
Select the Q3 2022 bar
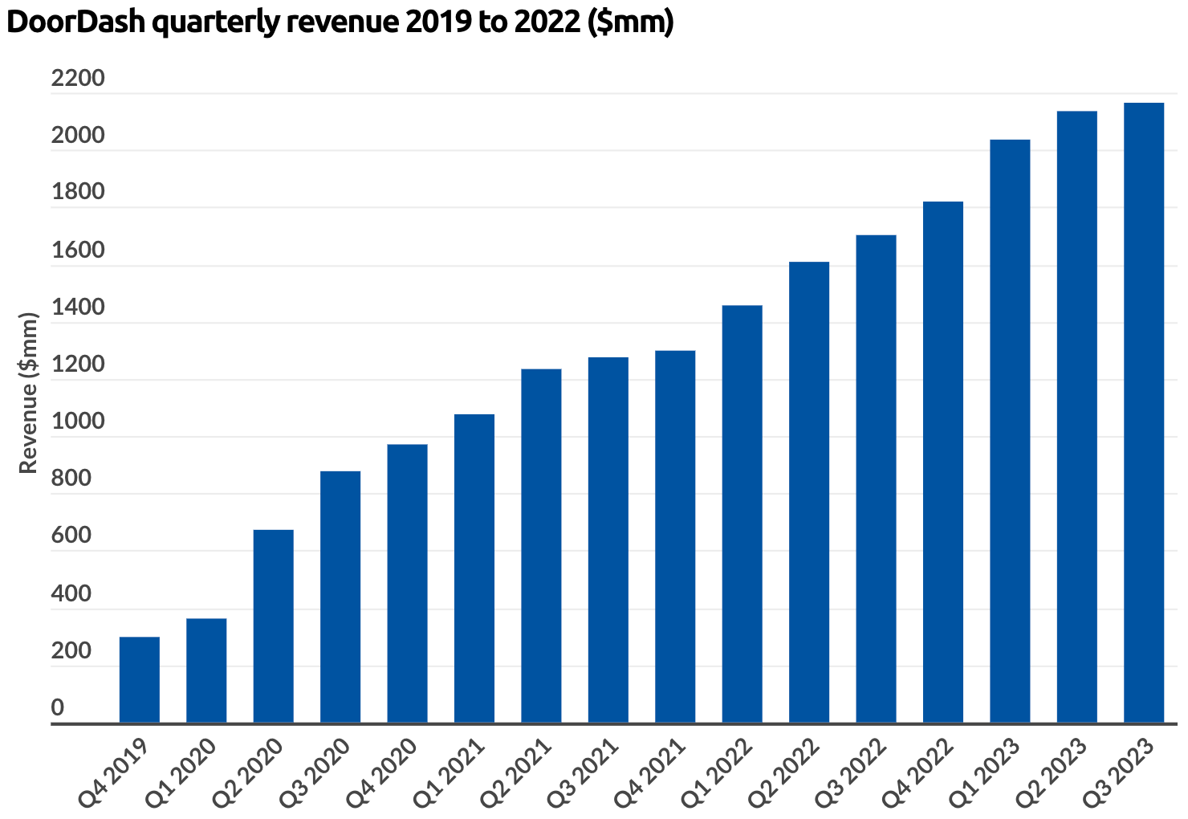[877, 479]
